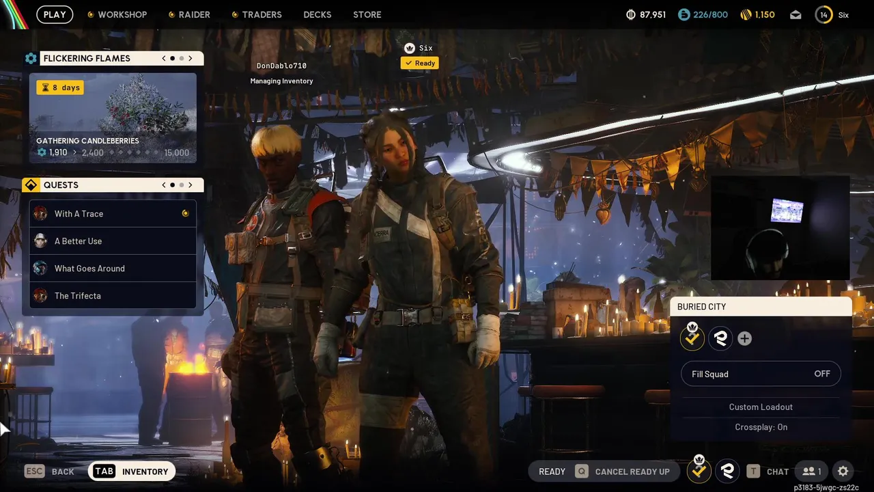
Task: Show previous quests page with left arrow
Action: (164, 185)
